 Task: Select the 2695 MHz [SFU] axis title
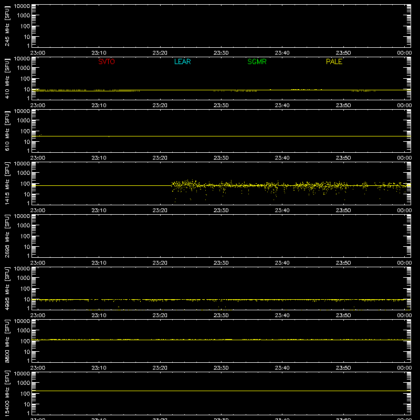(x=7, y=236)
